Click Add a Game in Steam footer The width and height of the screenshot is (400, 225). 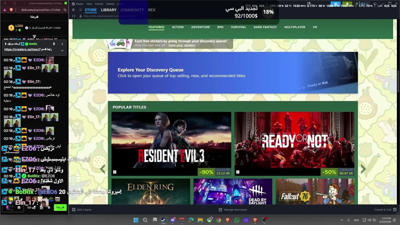[82, 210]
